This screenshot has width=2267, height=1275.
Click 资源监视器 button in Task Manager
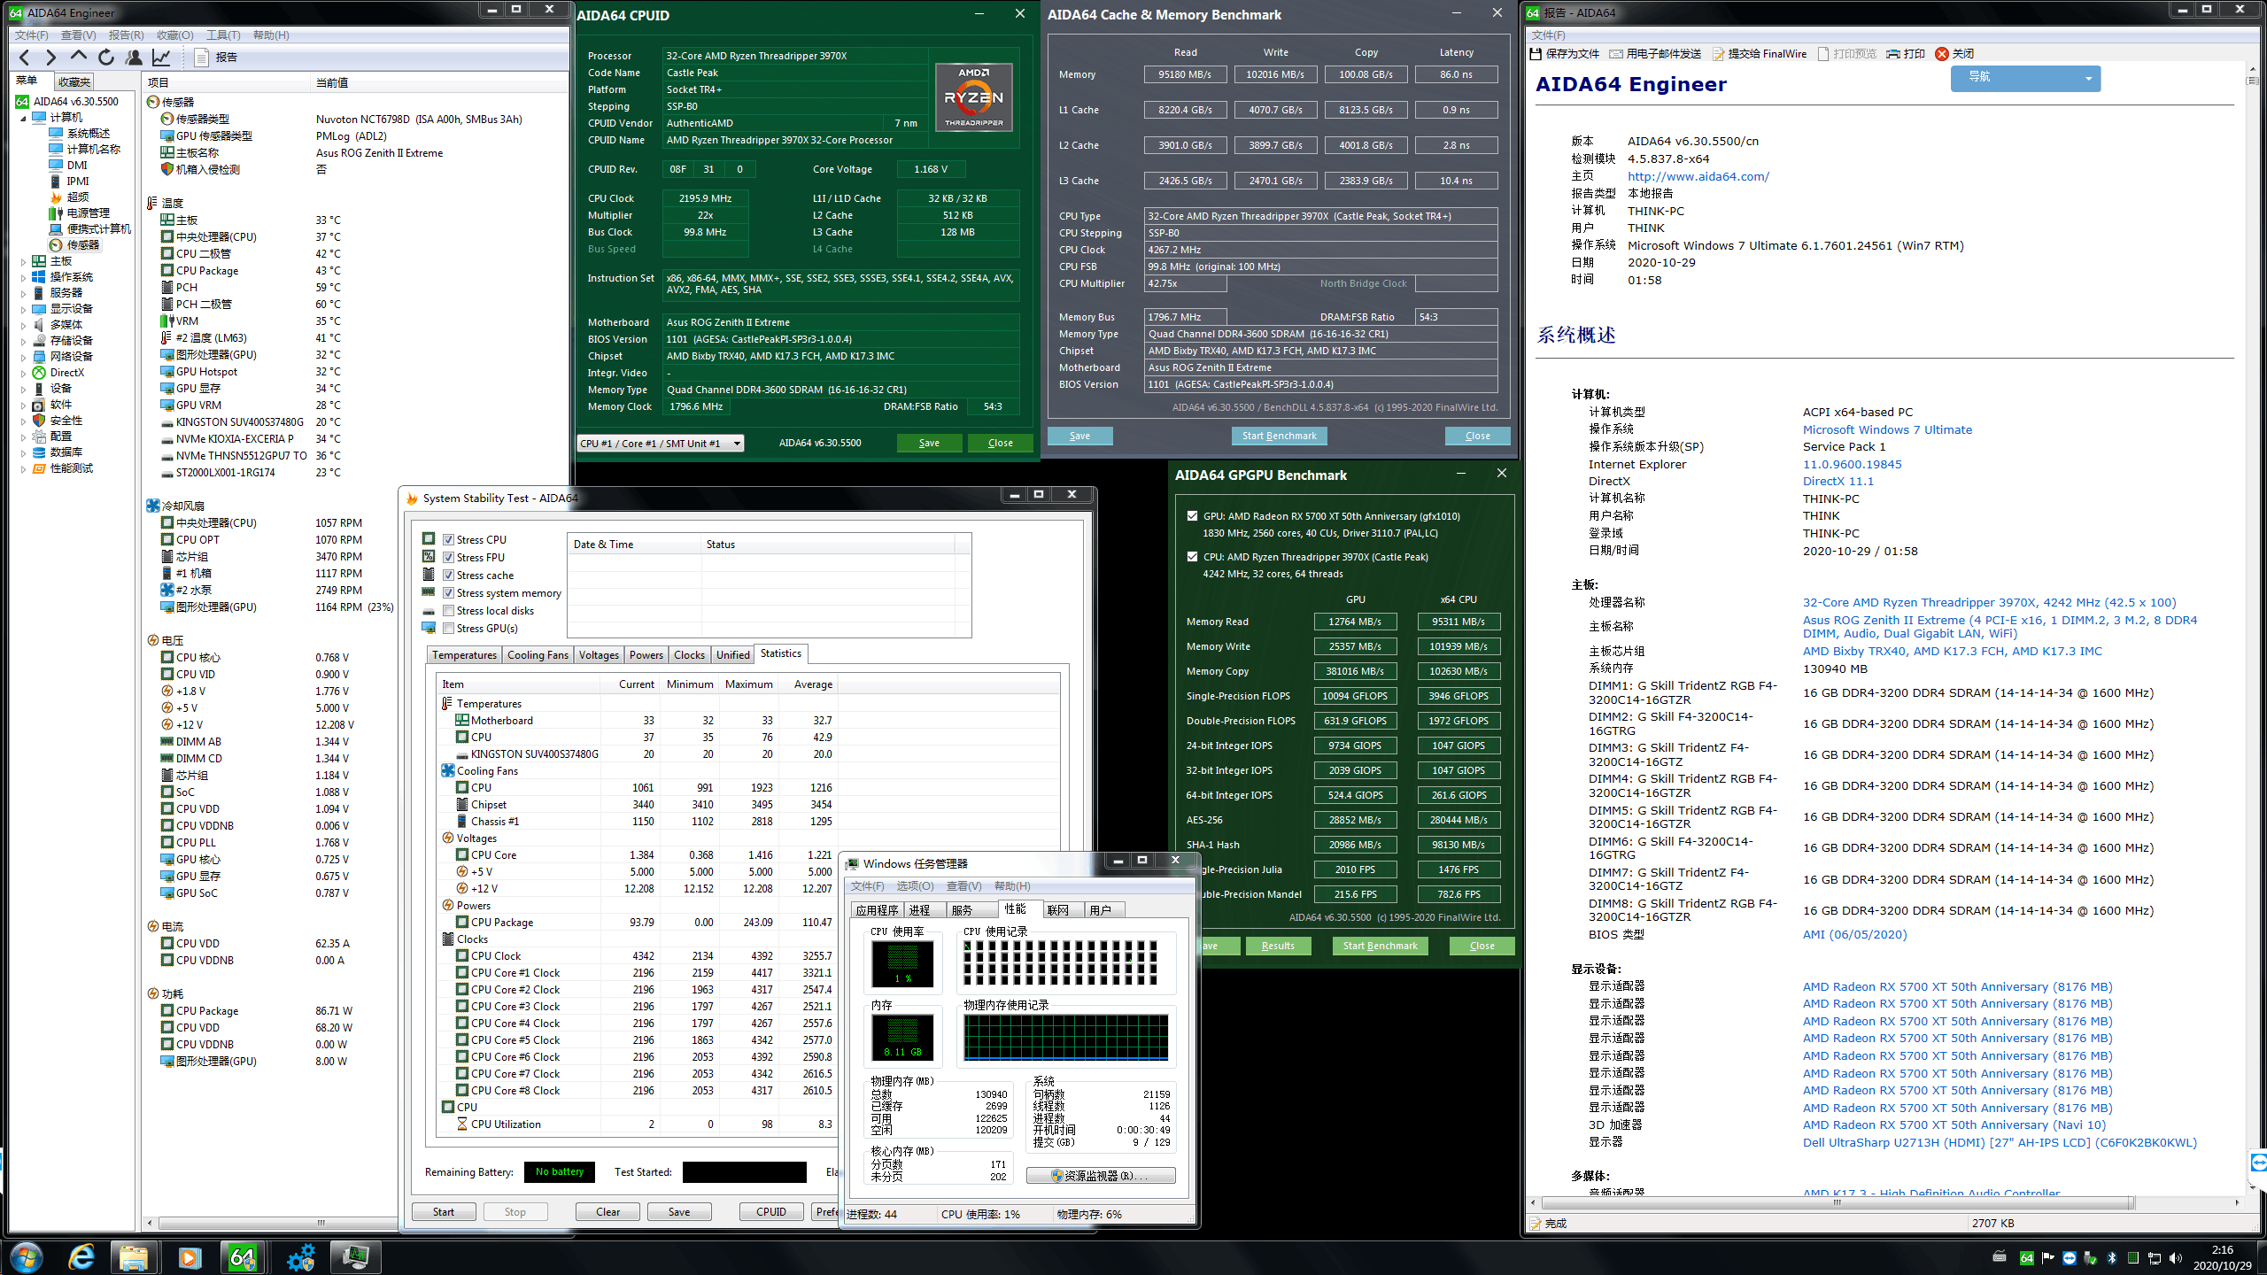point(1101,1176)
